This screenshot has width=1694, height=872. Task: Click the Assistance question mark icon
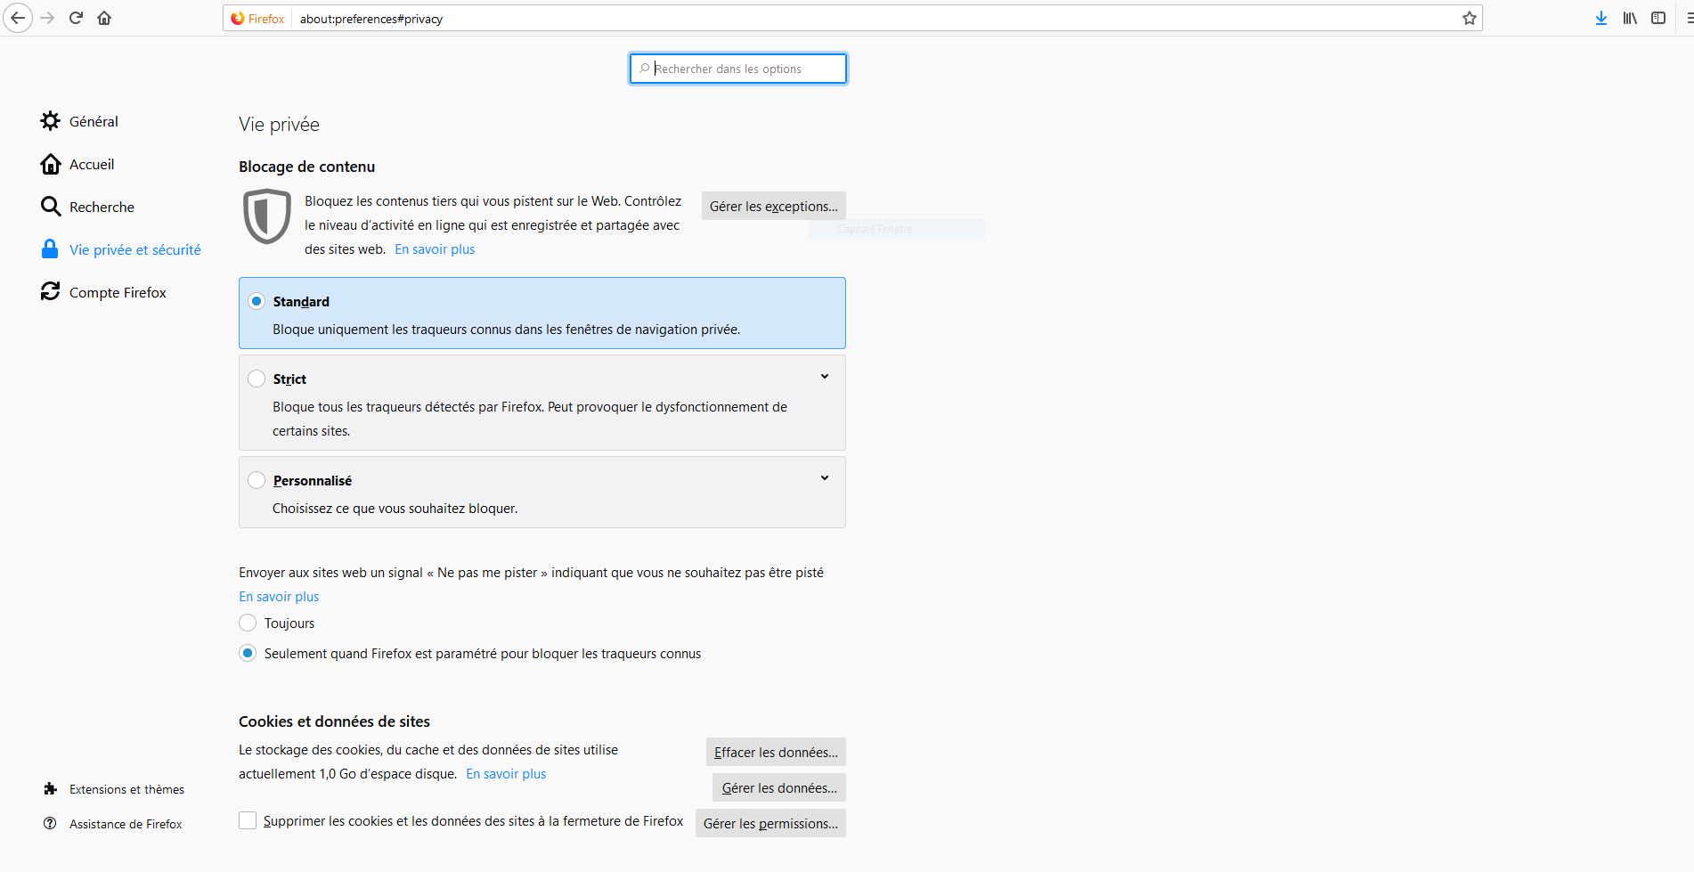click(51, 824)
